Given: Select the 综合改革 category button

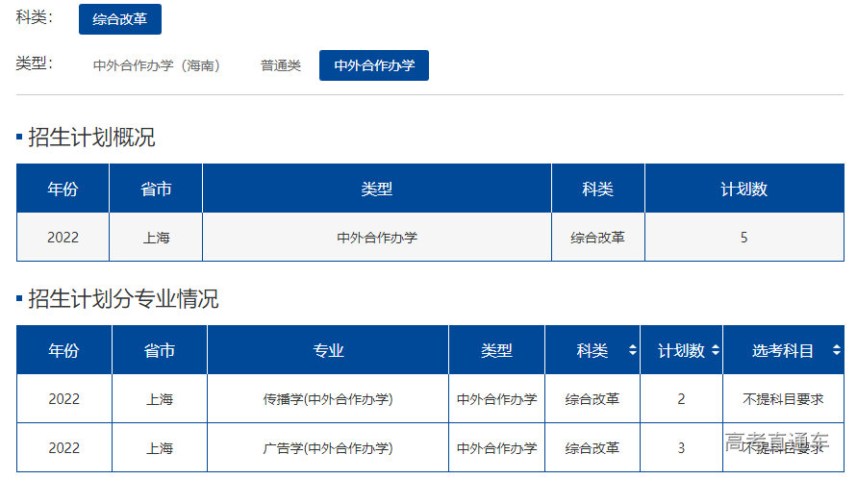Looking at the screenshot, I should [119, 19].
